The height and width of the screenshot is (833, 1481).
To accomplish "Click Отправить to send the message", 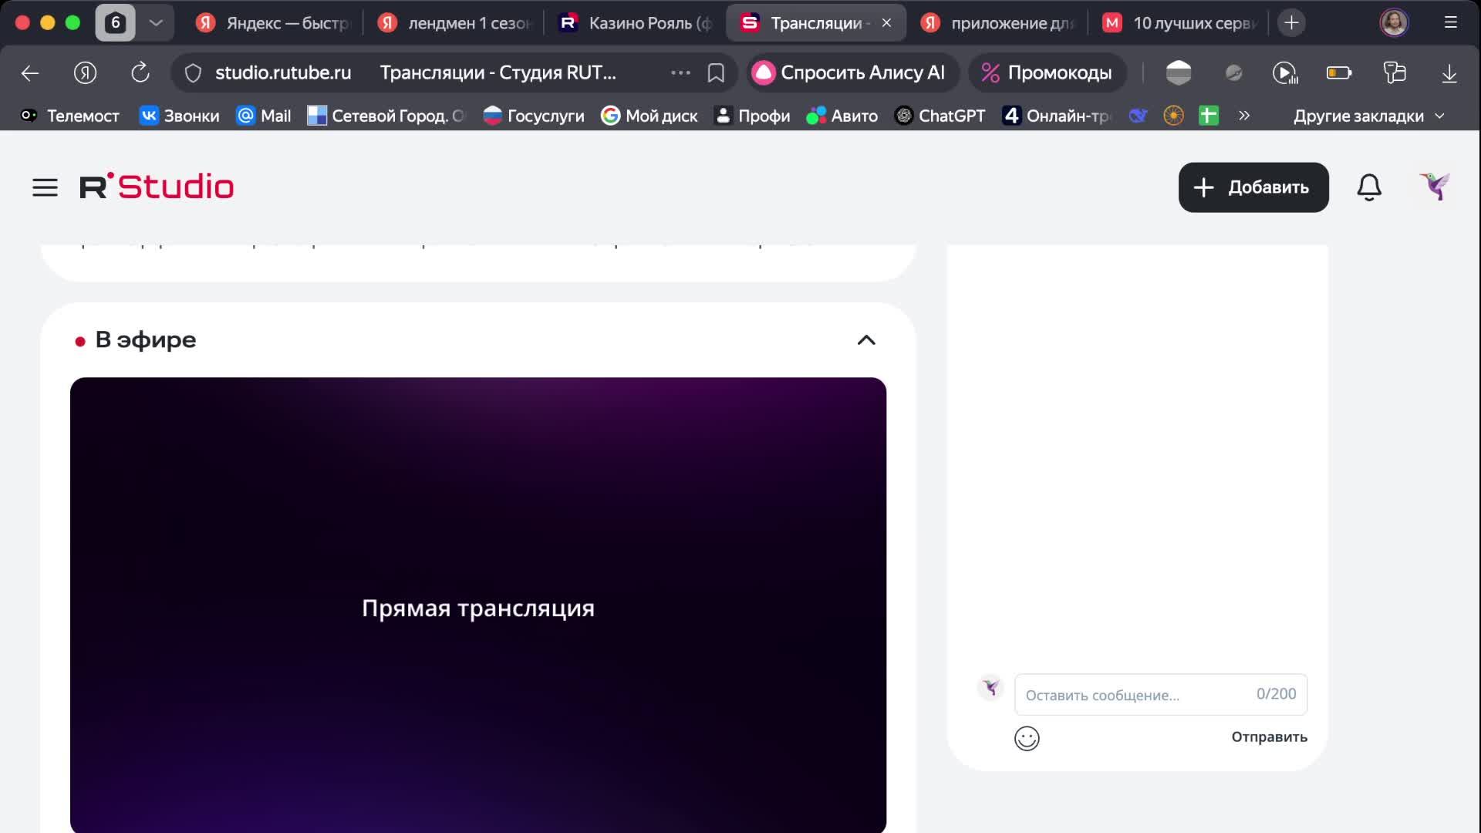I will tap(1269, 737).
